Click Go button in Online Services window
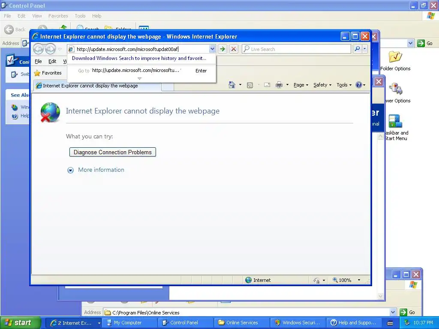The image size is (439, 329). [408, 312]
